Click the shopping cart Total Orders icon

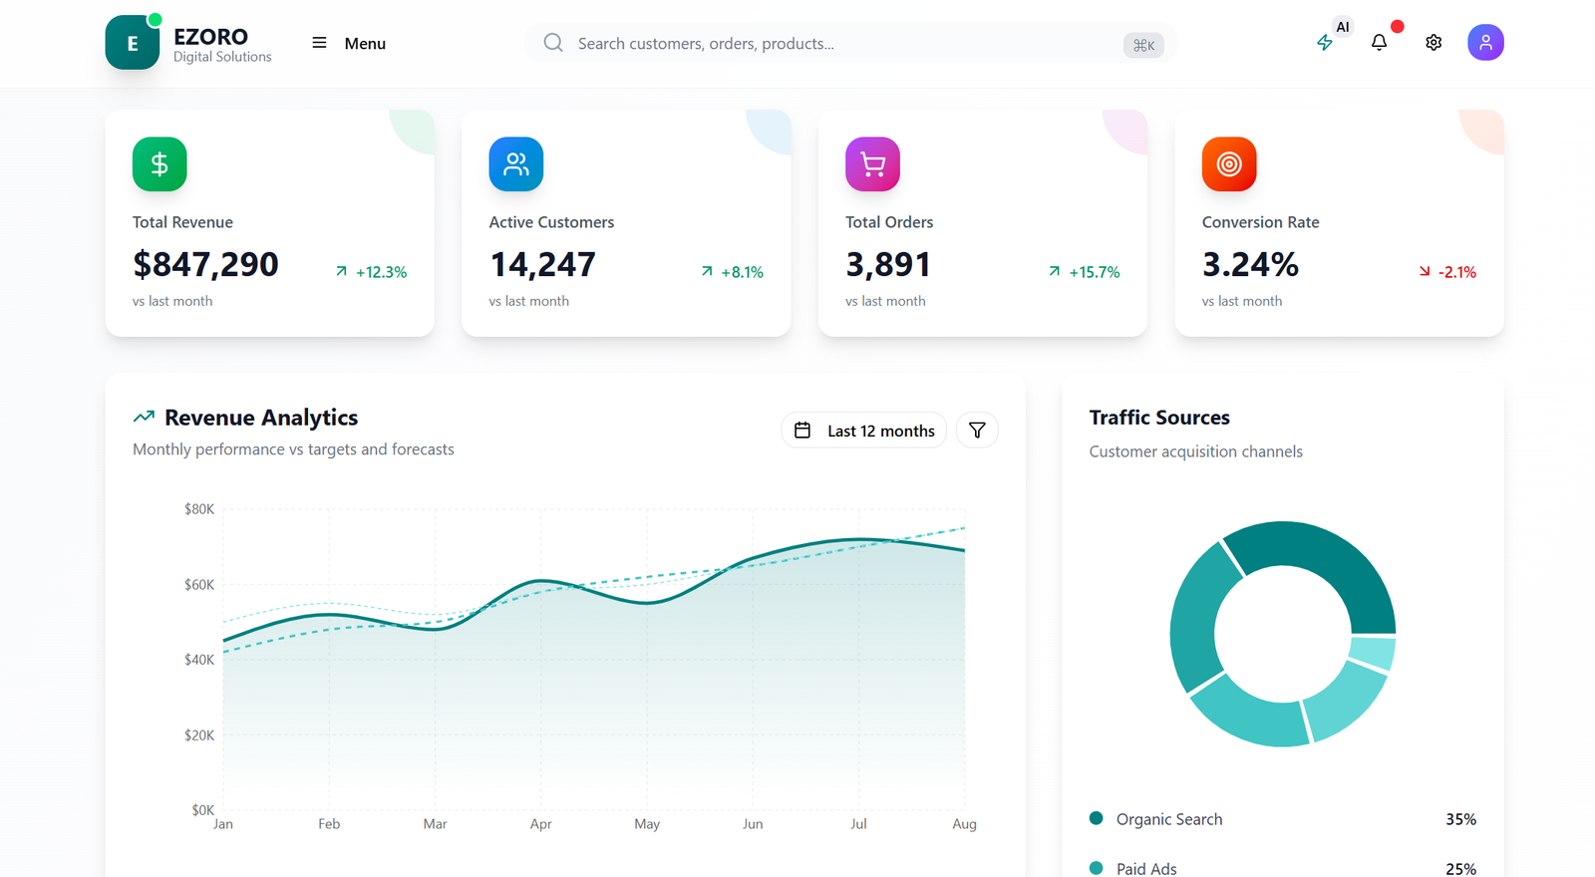pos(872,164)
